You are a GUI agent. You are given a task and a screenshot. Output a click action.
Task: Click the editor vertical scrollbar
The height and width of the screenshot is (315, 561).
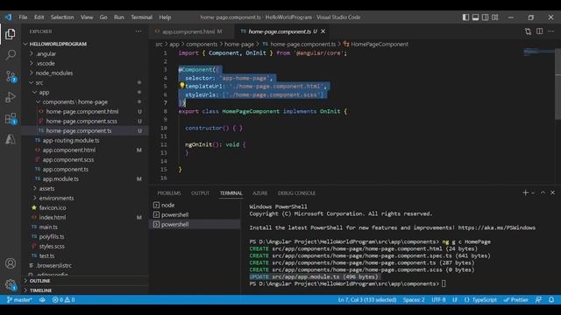557,84
